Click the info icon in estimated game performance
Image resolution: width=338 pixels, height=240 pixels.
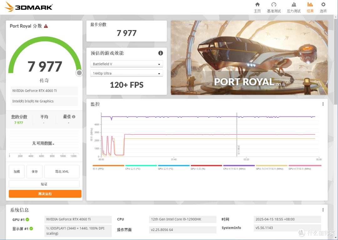160,53
